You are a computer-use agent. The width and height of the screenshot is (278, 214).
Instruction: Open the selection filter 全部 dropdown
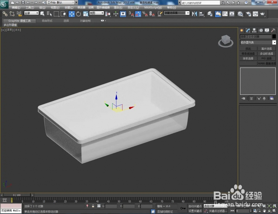point(31,13)
